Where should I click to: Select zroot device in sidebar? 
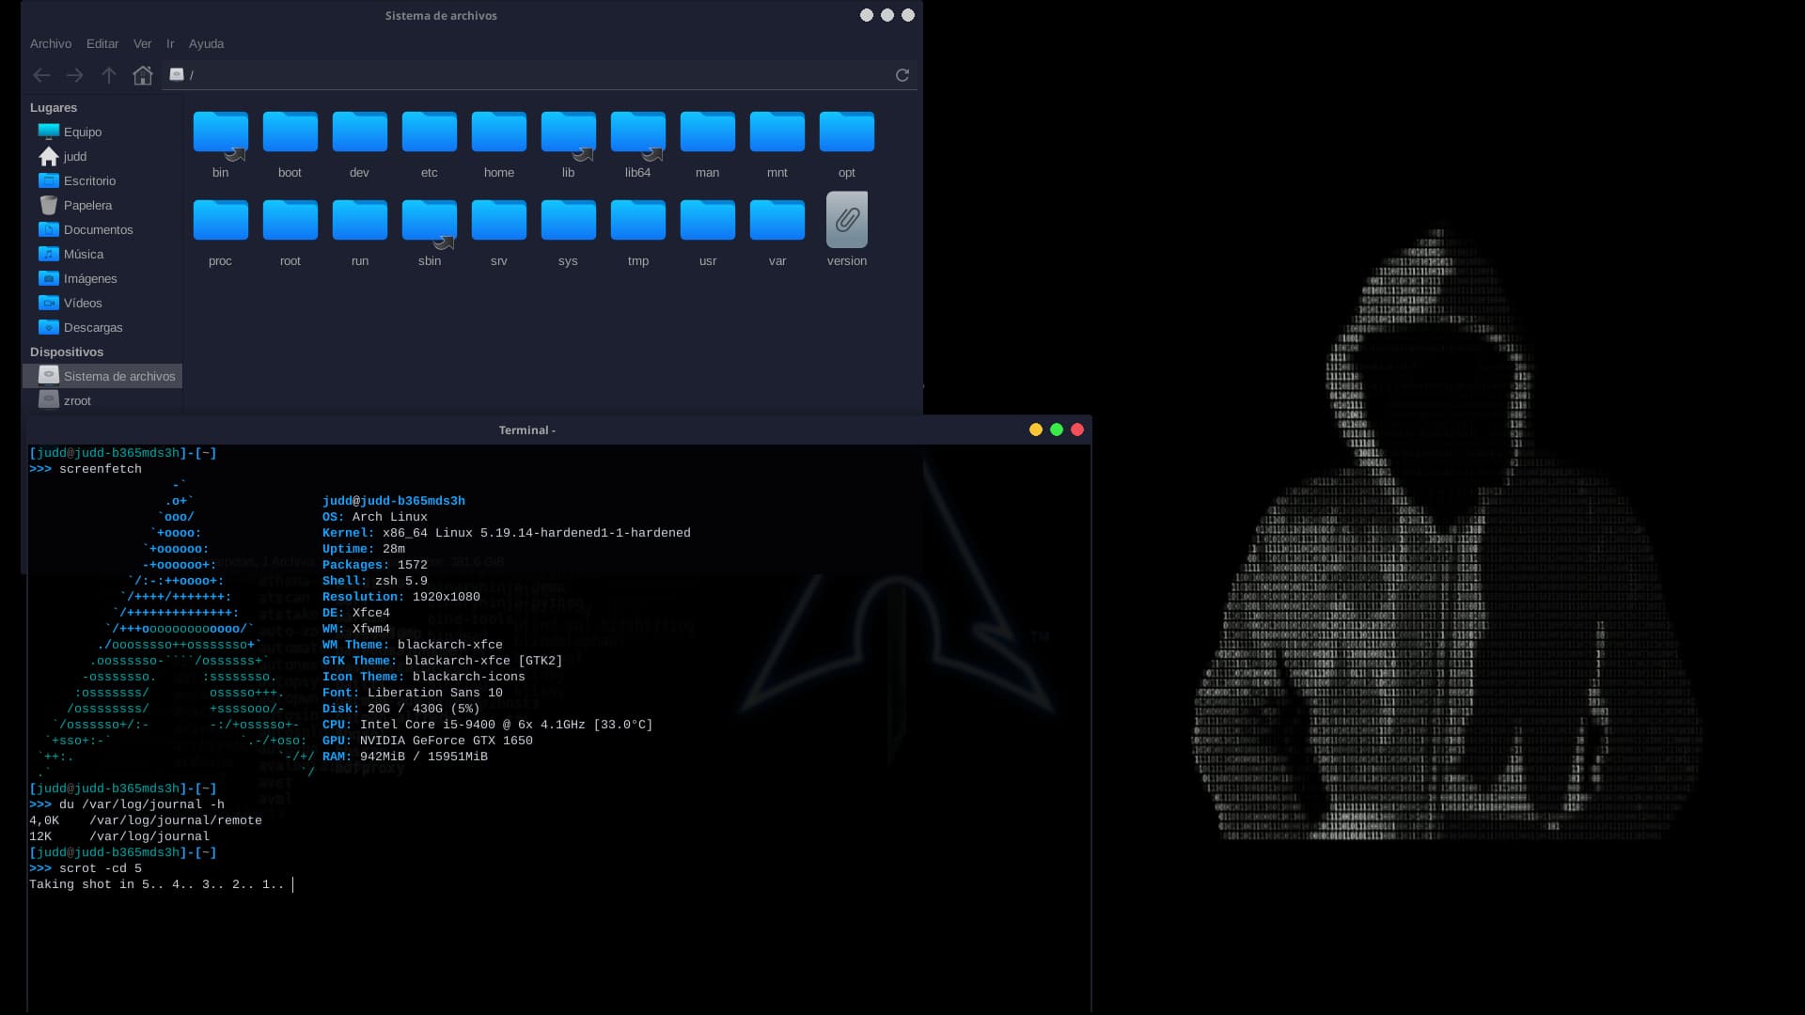coord(102,401)
